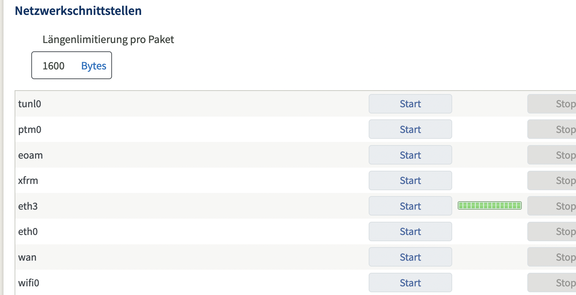
Task: Click the green eth3 progress indicator
Action: (x=489, y=205)
